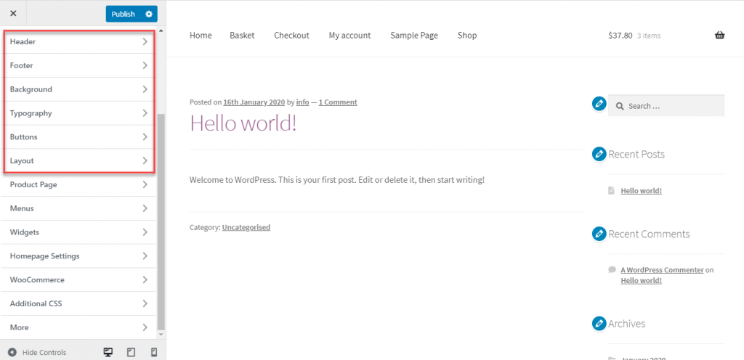
Task: Click the magnifier icon in search box
Action: (619, 106)
